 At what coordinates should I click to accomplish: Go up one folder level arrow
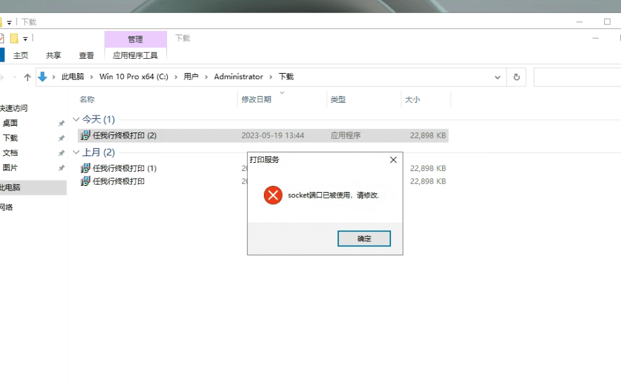coord(27,77)
